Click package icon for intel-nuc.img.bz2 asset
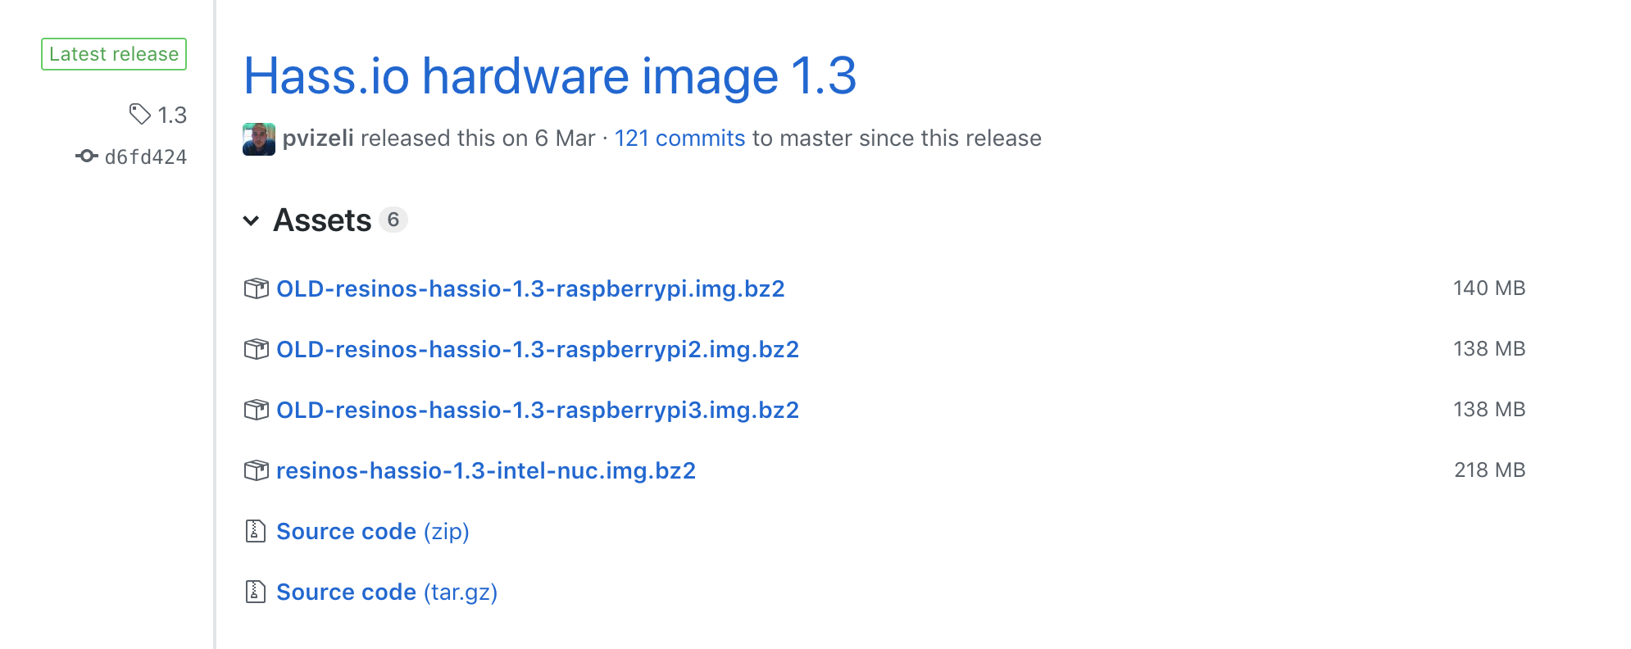The height and width of the screenshot is (649, 1631). 257,470
